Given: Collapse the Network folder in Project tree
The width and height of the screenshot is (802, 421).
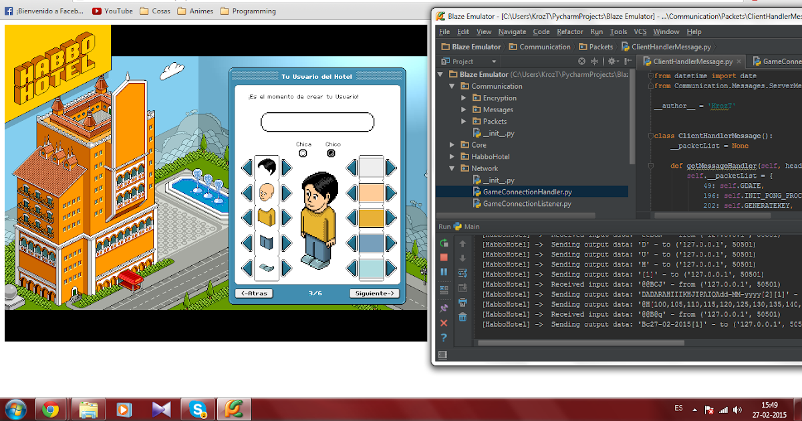Looking at the screenshot, I should (452, 168).
